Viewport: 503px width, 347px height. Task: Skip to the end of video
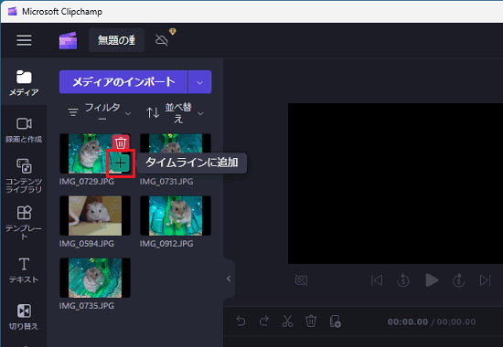485,280
